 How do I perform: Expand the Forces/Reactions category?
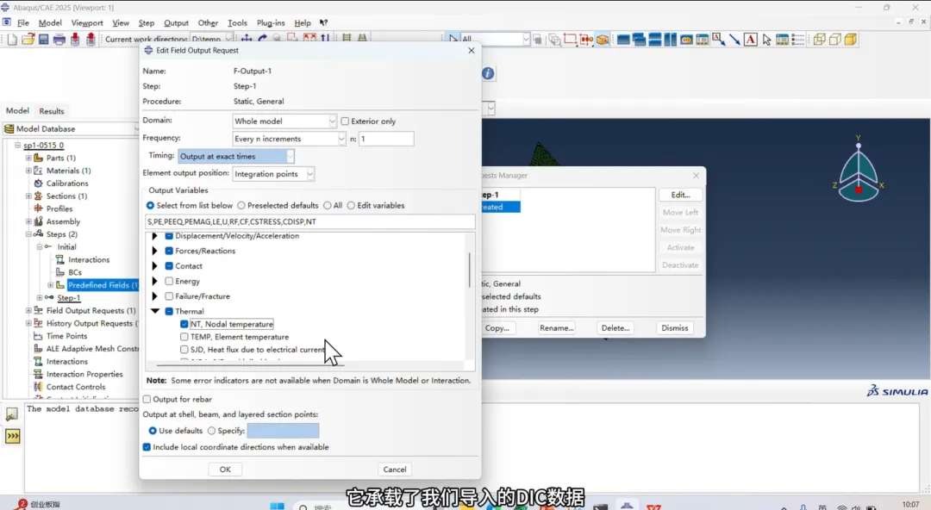click(155, 251)
